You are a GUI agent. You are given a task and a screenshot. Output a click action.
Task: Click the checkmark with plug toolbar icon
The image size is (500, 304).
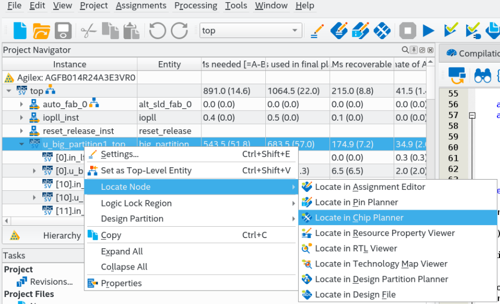pos(473,31)
